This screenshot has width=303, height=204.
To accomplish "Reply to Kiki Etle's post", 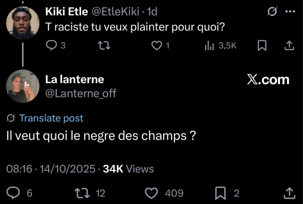I will [x=52, y=45].
